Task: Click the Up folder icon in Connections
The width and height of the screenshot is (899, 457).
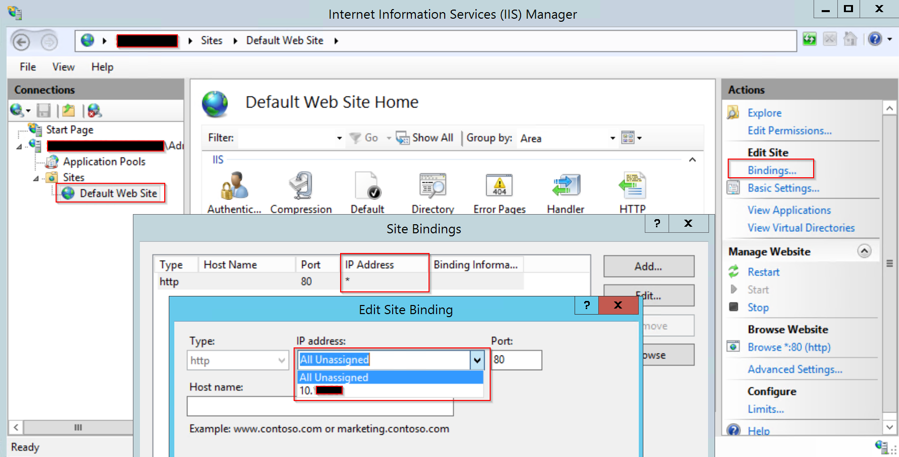Action: click(69, 111)
